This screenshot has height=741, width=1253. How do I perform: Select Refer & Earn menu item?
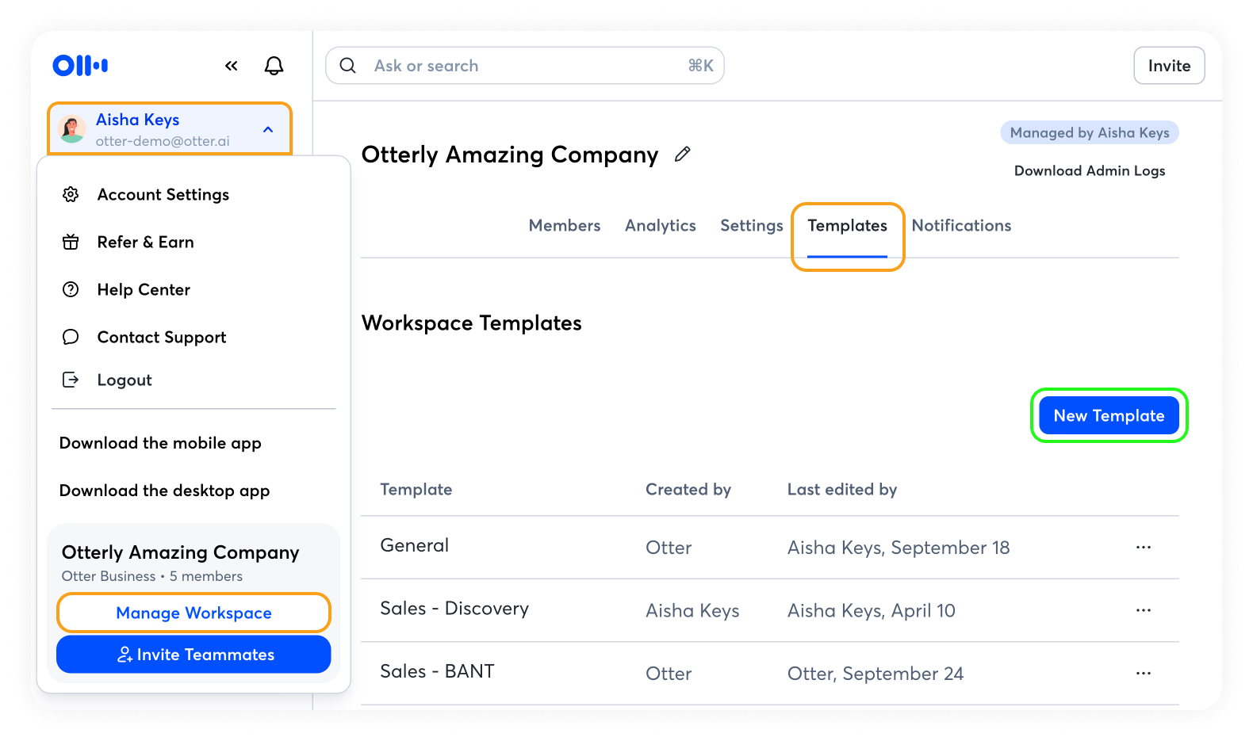(x=145, y=243)
